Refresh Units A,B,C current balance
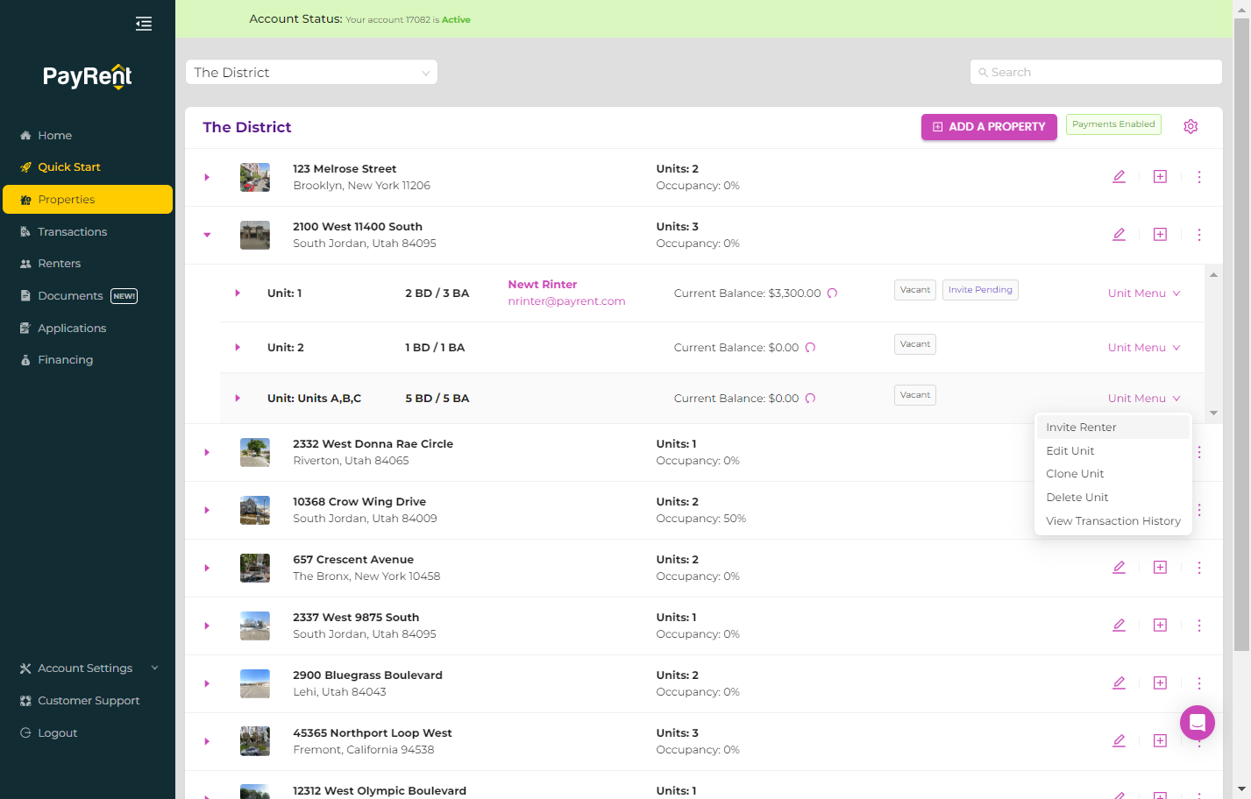The width and height of the screenshot is (1251, 799). pyautogui.click(x=810, y=399)
